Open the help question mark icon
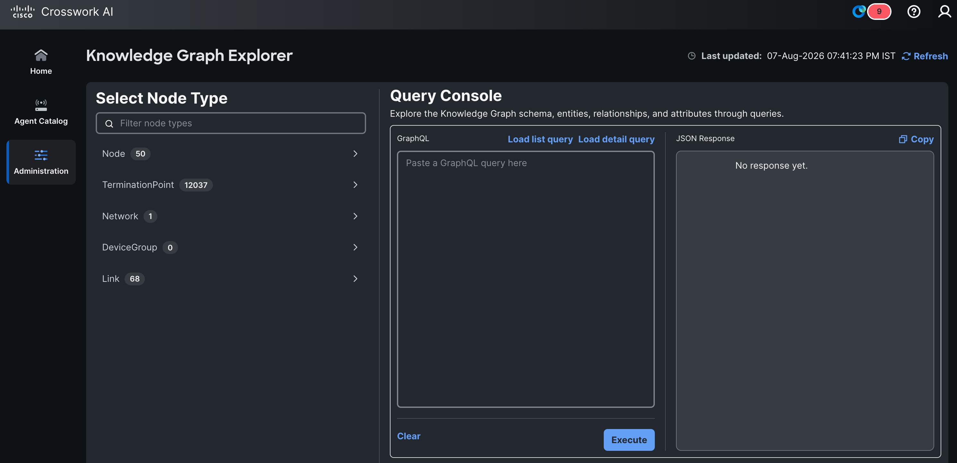 click(x=914, y=12)
